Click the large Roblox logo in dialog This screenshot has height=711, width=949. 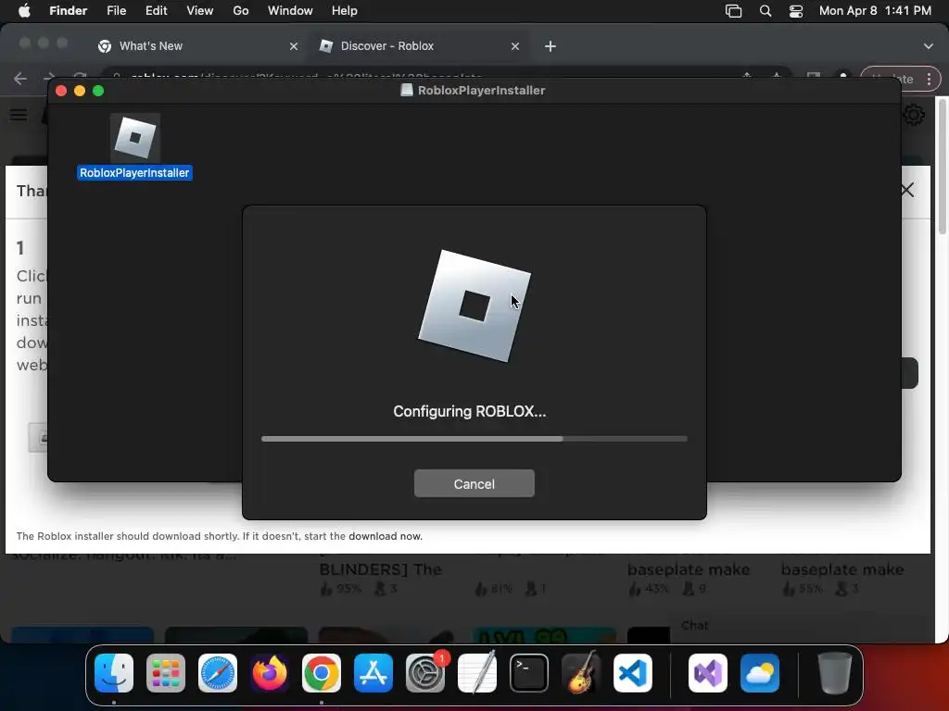point(474,306)
